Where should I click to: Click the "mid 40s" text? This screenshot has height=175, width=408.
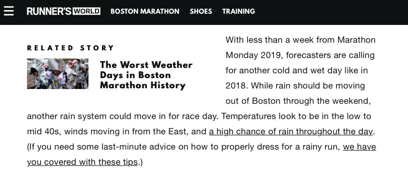click(x=43, y=132)
